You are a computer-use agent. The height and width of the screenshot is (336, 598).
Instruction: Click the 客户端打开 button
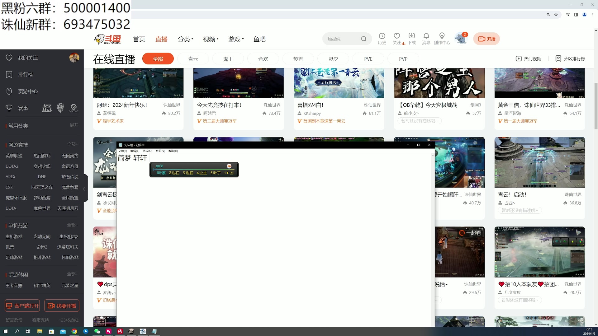(x=22, y=306)
